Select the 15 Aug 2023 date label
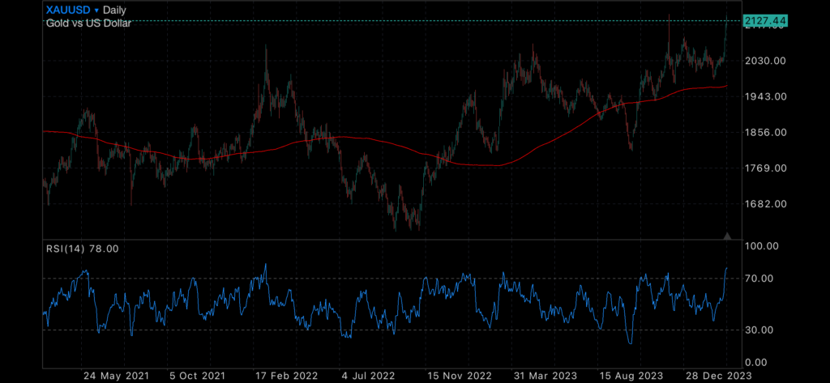The image size is (830, 383). (x=631, y=377)
